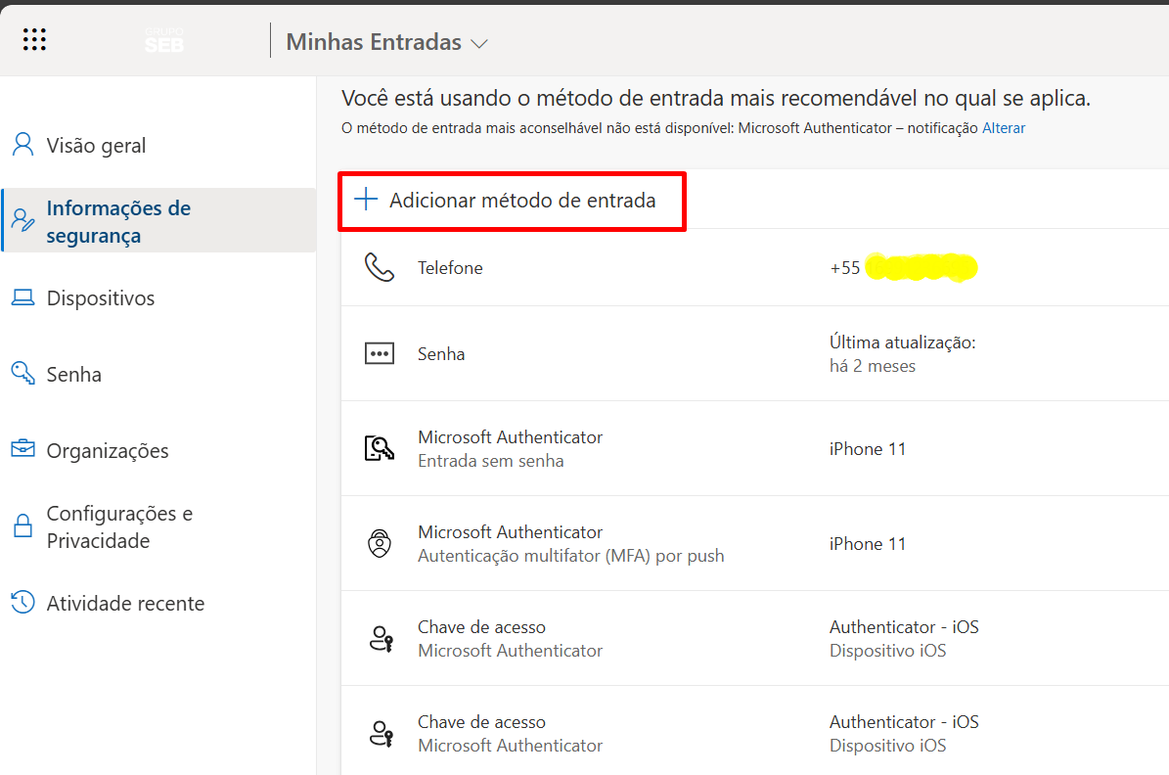This screenshot has height=775, width=1169.
Task: Click the Senha password dots icon in list
Action: click(x=380, y=353)
